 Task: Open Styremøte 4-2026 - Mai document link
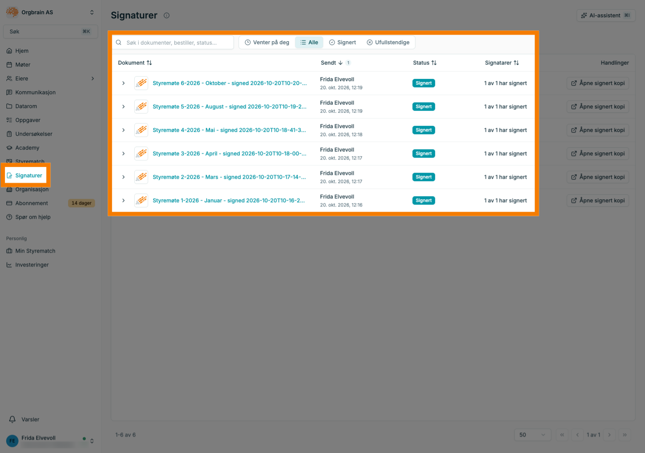point(229,130)
